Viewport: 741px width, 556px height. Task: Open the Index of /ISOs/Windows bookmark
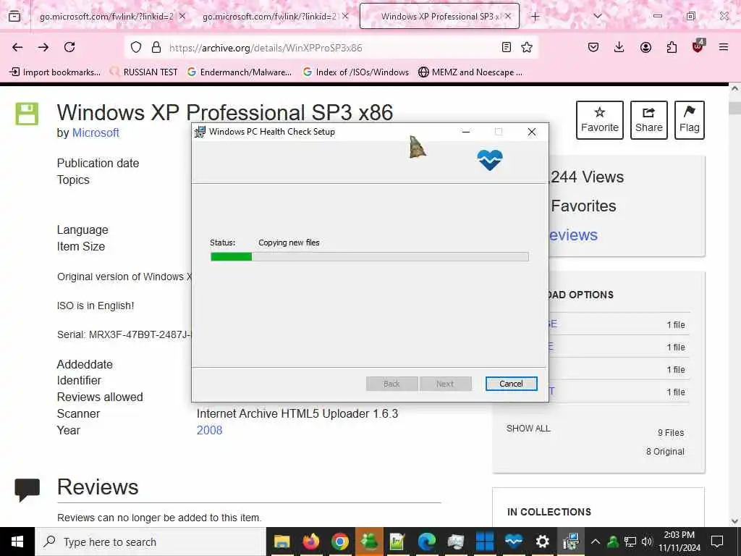(x=356, y=72)
